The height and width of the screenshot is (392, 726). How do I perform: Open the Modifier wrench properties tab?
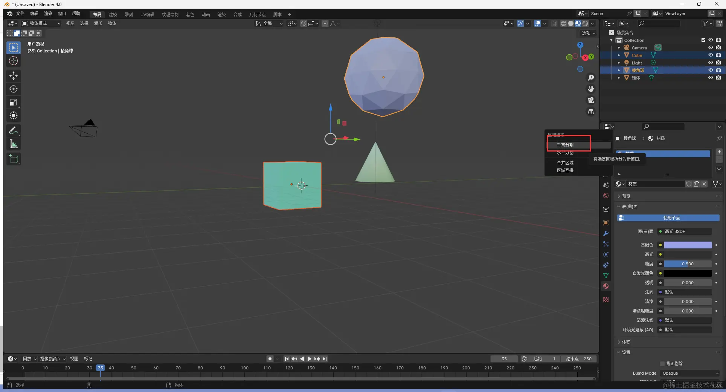(606, 233)
